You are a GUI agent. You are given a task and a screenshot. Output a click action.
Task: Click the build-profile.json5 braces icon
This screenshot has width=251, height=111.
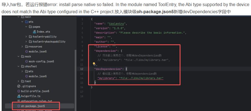point(19,91)
